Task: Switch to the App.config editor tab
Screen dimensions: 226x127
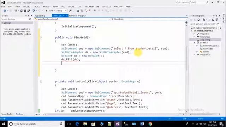Action: coord(40,16)
